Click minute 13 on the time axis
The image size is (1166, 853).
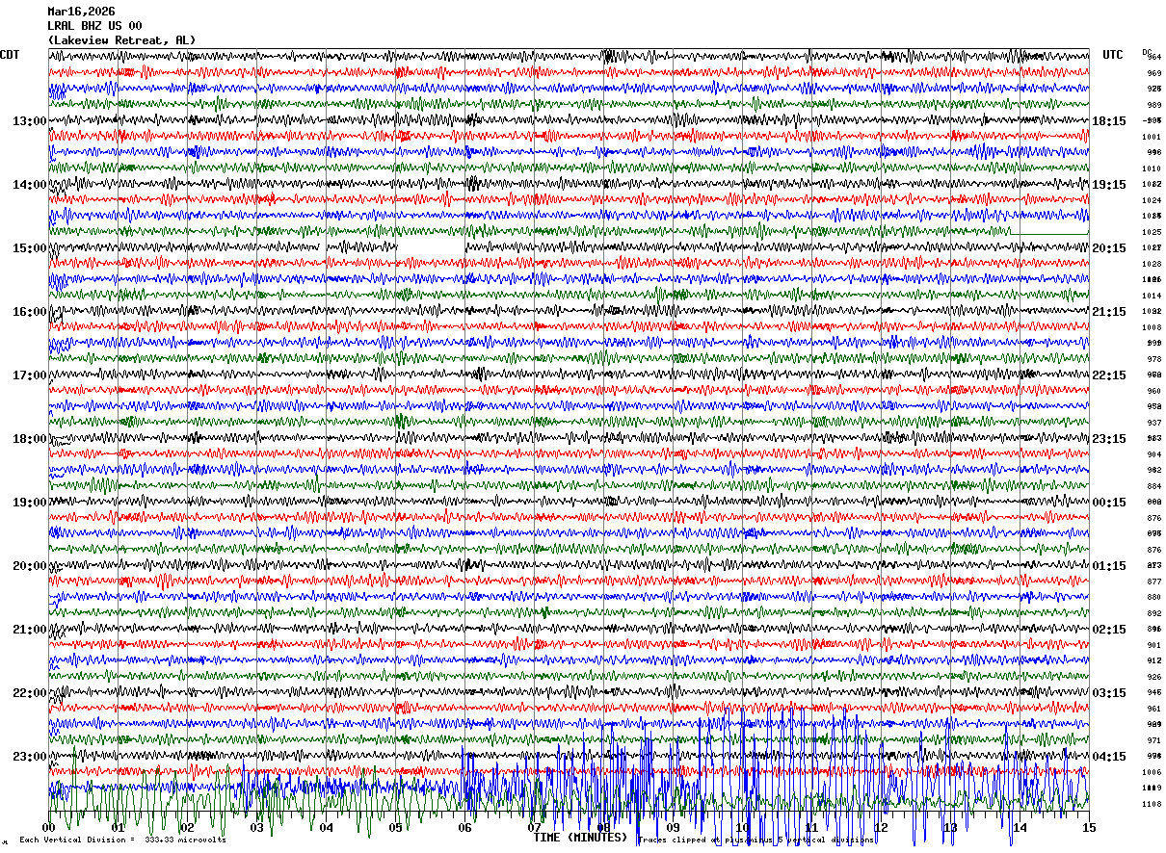point(950,828)
